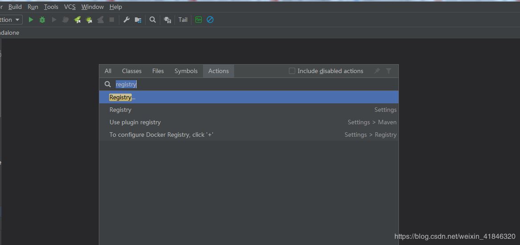520x245 pixels.
Task: Click the JRebel debug icon
Action: pos(89,20)
